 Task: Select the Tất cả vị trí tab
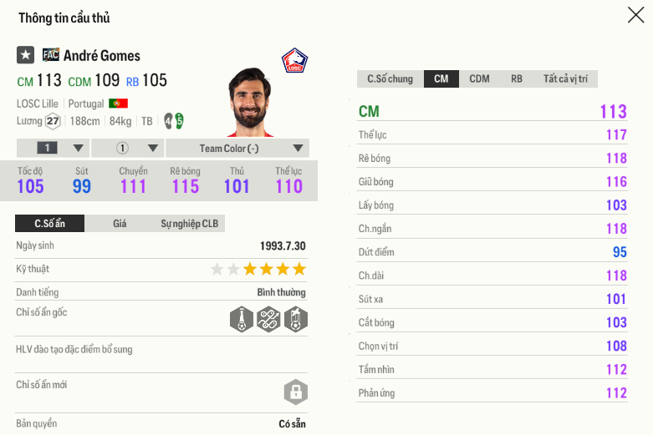tap(565, 79)
